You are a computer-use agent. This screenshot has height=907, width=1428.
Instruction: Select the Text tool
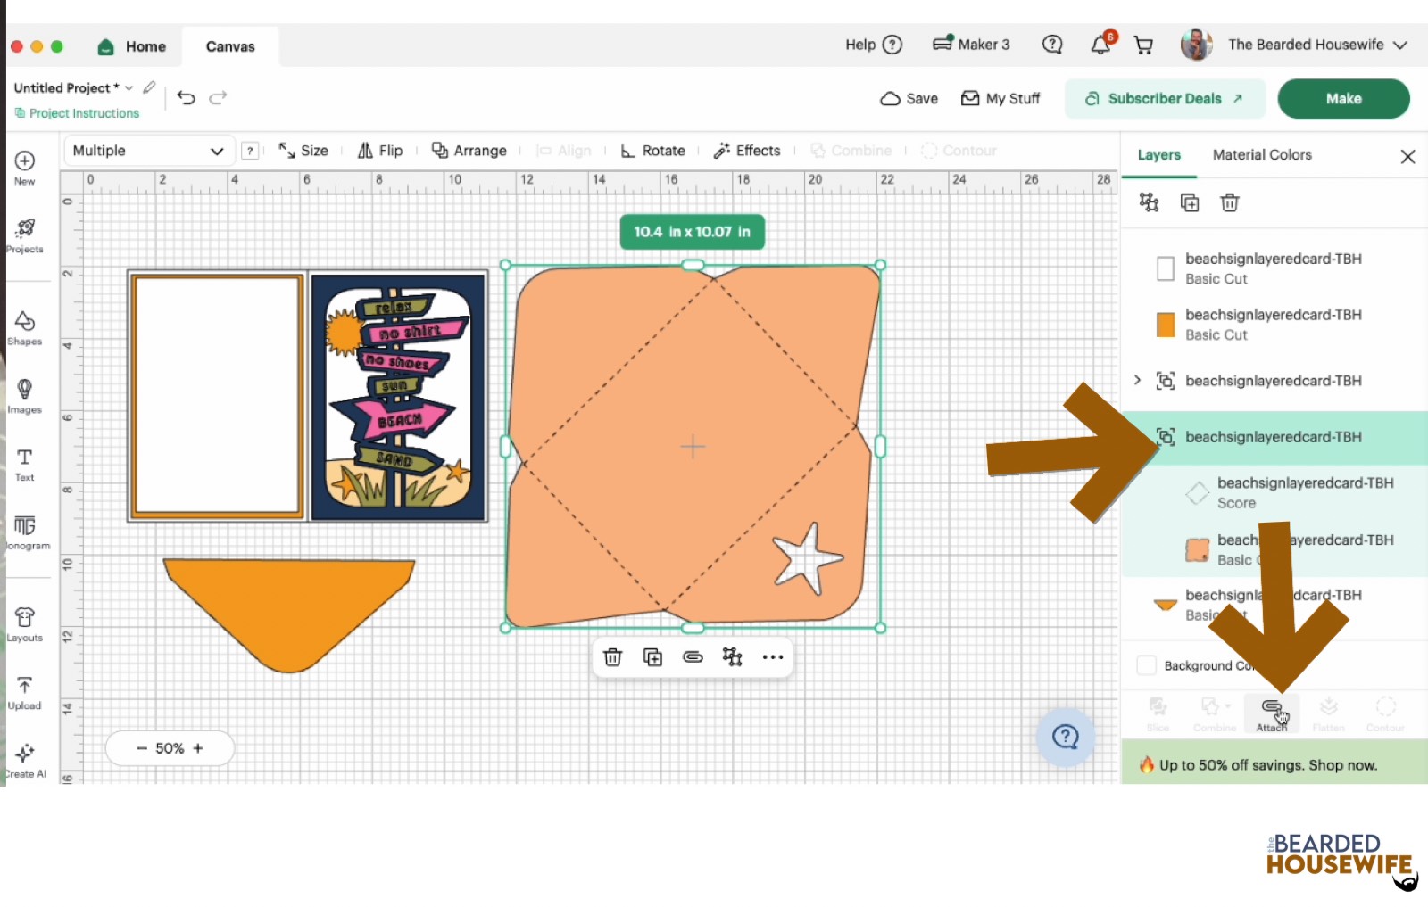coord(25,464)
